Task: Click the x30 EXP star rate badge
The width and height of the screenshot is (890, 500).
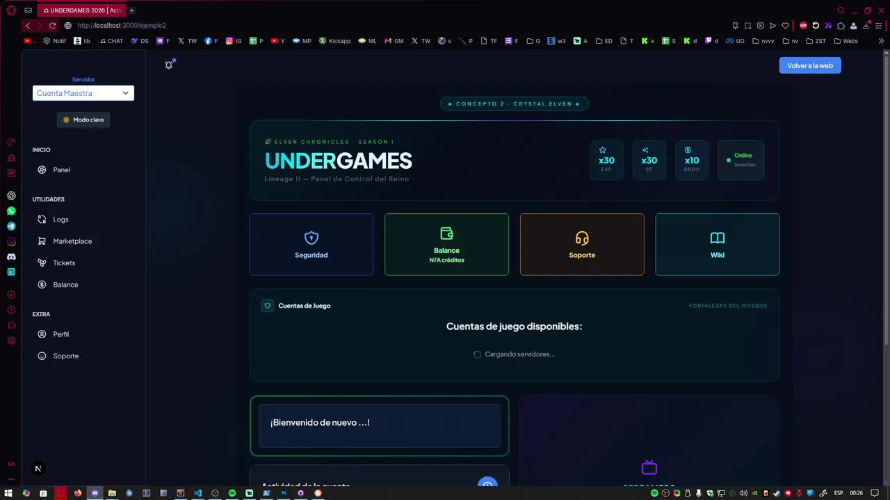Action: [x=606, y=160]
